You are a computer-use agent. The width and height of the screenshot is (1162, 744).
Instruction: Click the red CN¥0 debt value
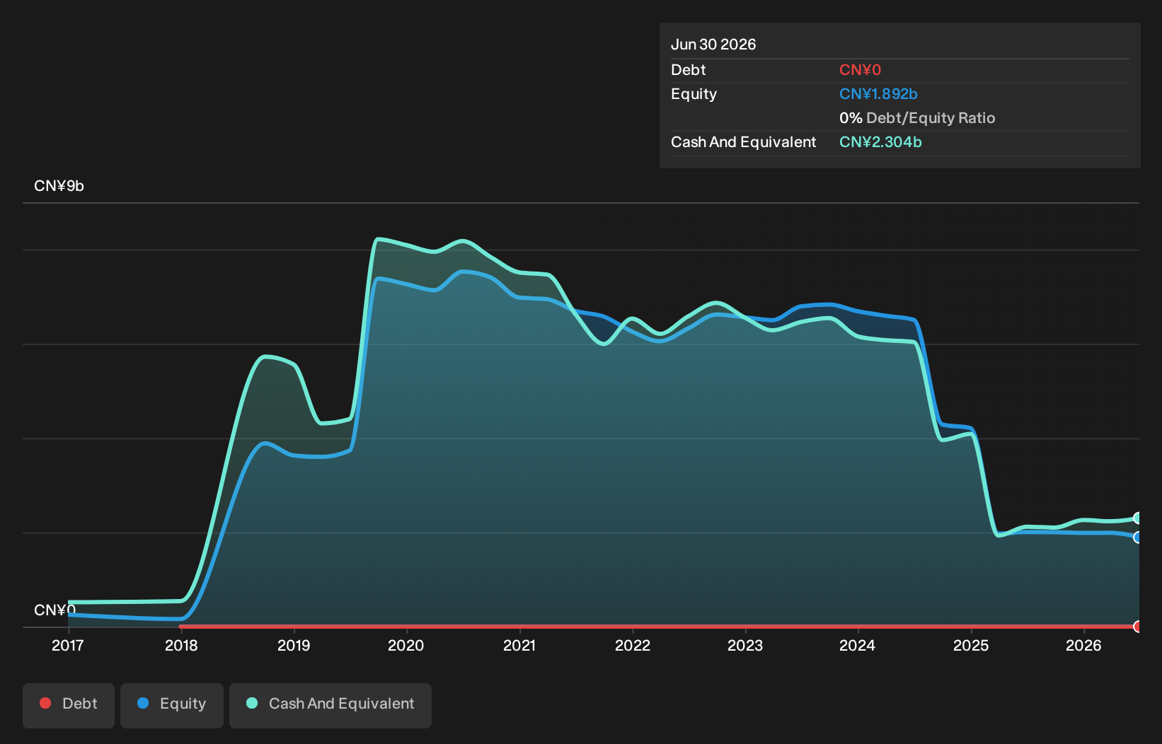(x=860, y=70)
